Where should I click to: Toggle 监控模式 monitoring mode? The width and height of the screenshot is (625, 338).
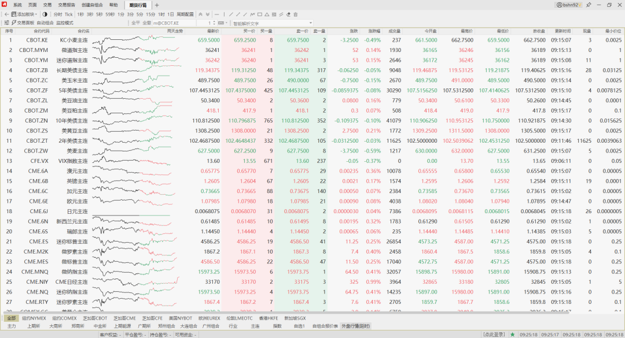point(65,23)
